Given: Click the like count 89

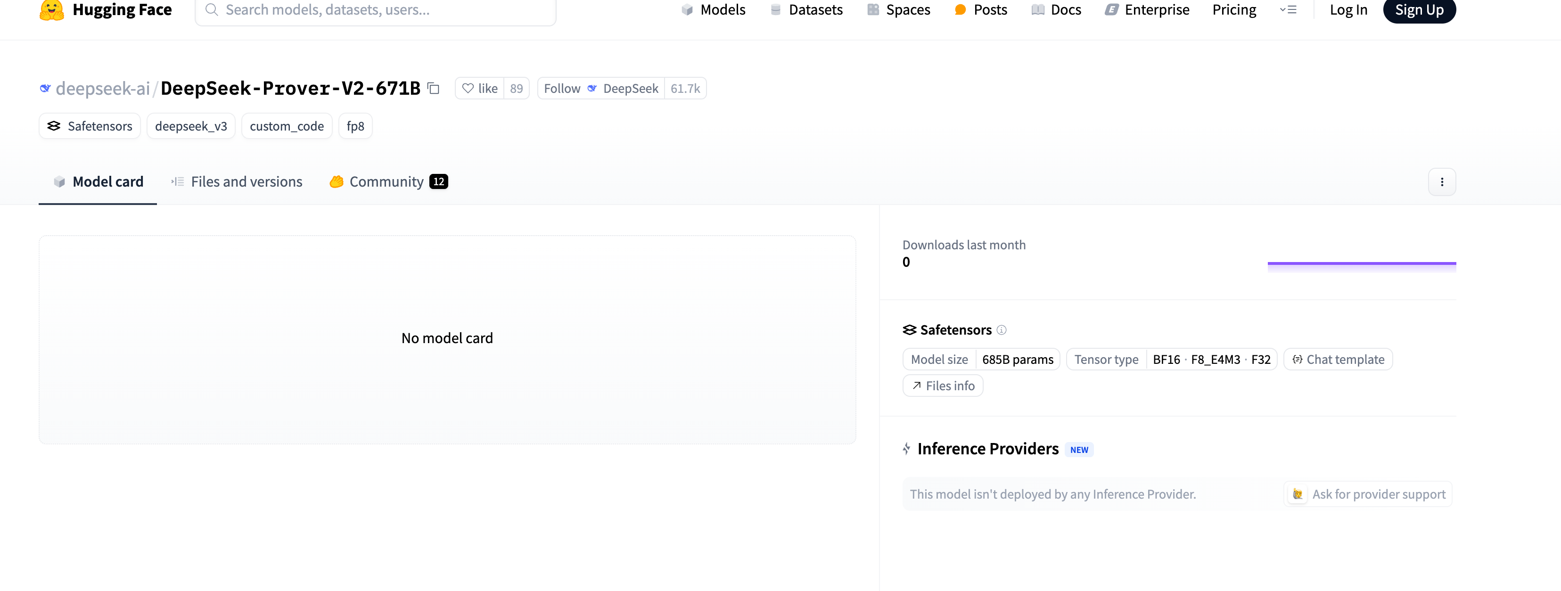Looking at the screenshot, I should 516,89.
